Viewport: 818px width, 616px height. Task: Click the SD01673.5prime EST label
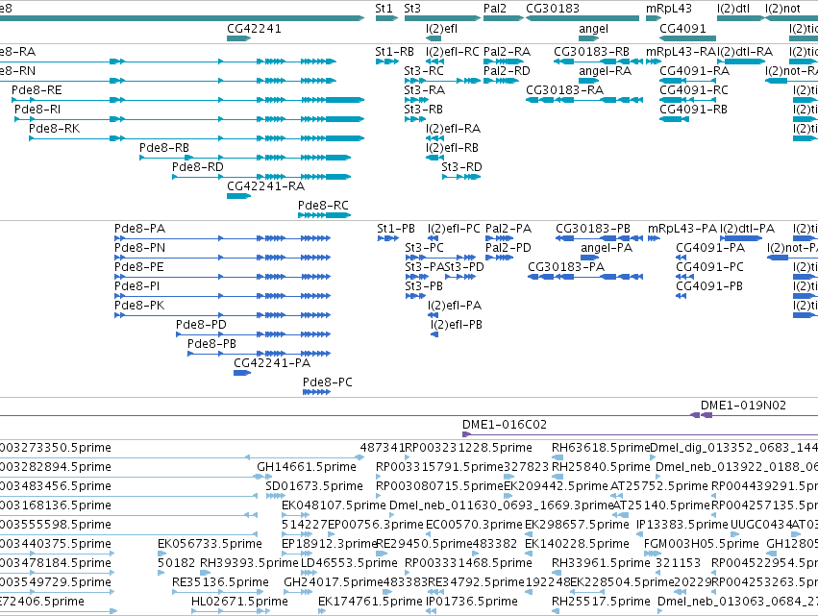coord(314,486)
